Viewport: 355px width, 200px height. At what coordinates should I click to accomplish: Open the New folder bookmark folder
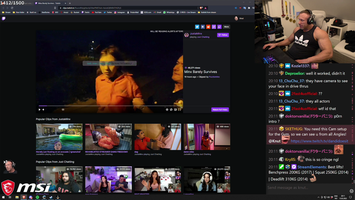click(18, 12)
